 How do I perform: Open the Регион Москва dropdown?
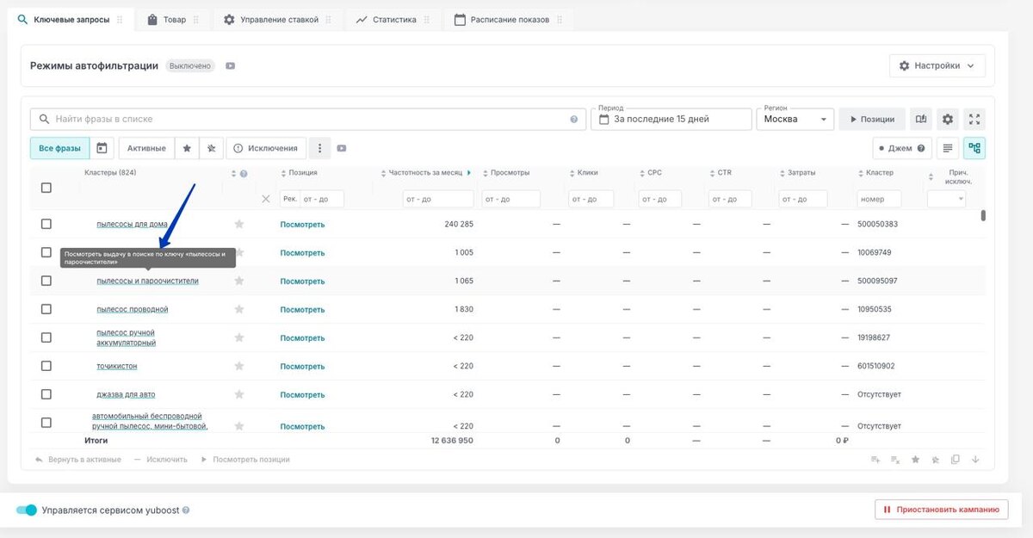click(795, 119)
